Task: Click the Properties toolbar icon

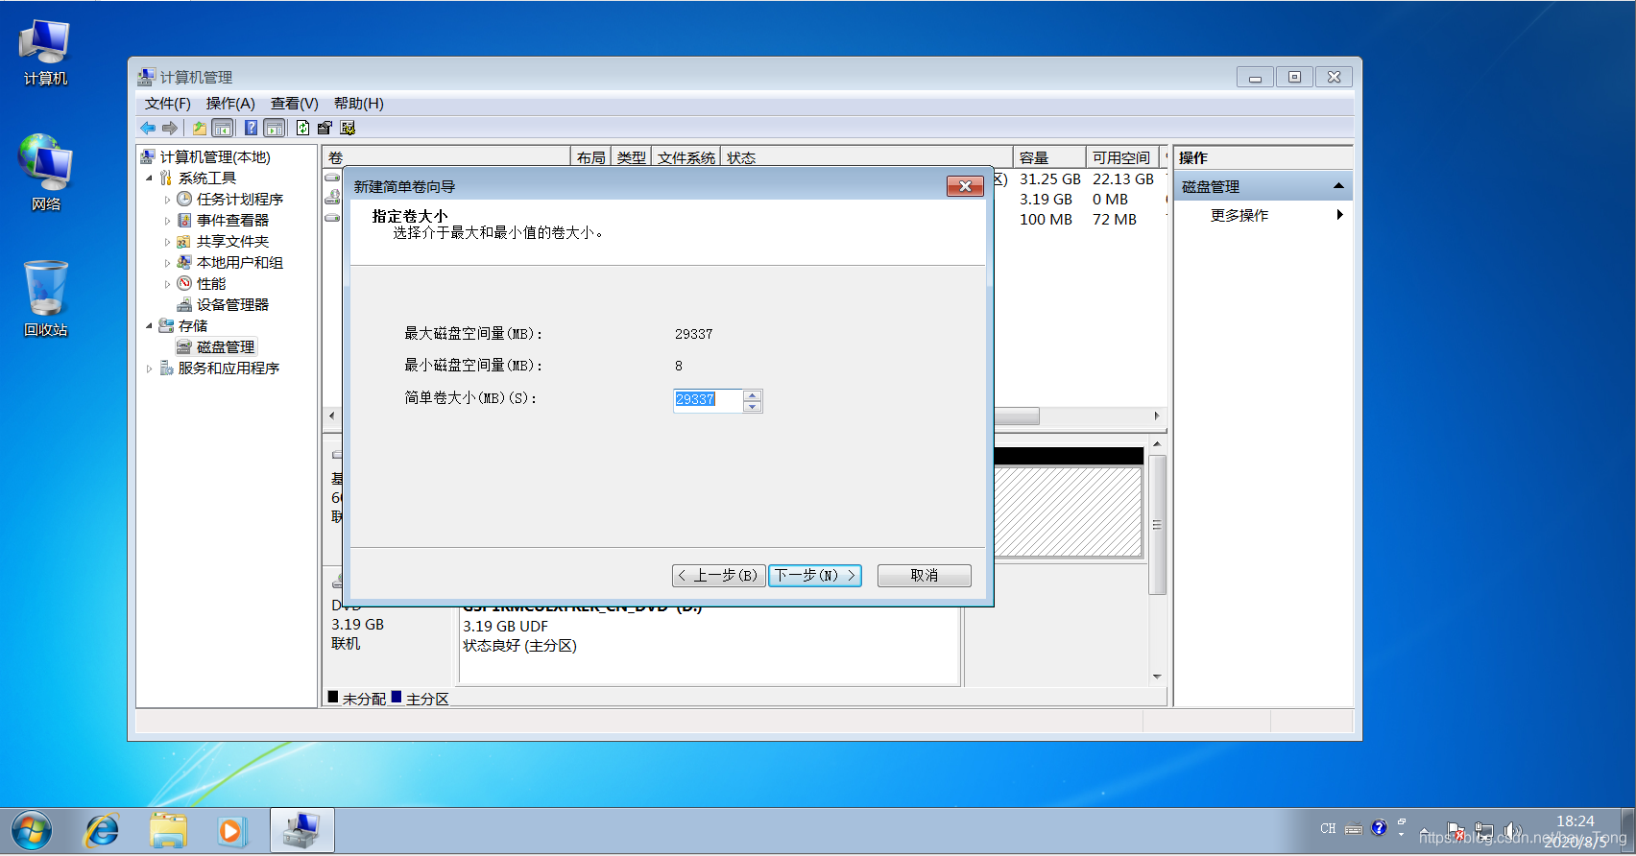Action: point(325,128)
